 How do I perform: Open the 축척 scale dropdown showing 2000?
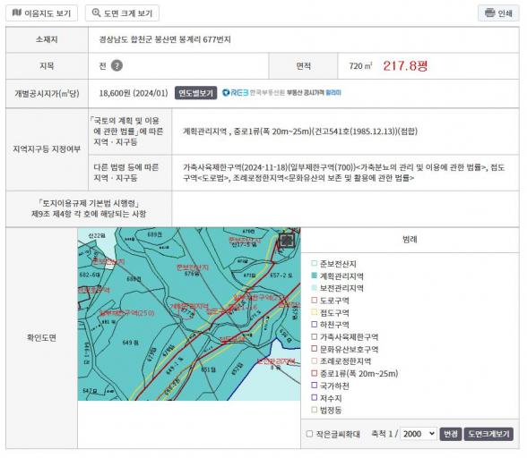[419, 434]
